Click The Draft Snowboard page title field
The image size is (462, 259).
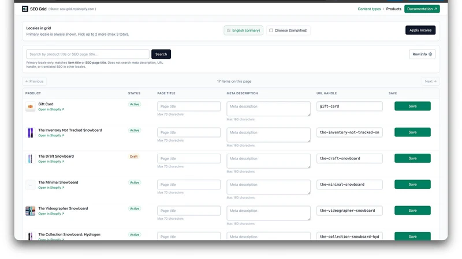[189, 159]
